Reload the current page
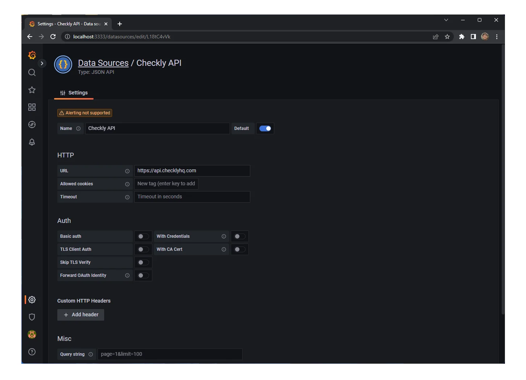Screen dimensions: 526x380 tap(53, 37)
